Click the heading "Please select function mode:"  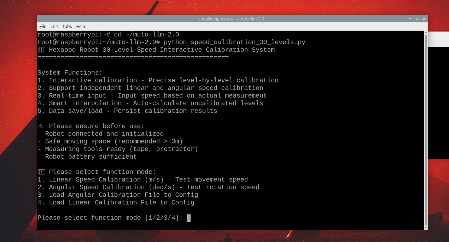click(x=102, y=172)
